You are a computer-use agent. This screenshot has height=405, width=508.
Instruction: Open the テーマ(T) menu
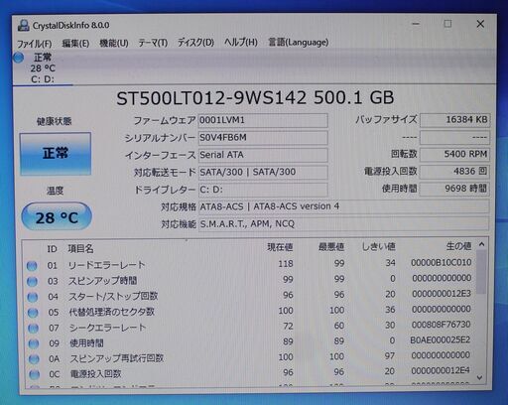153,43
